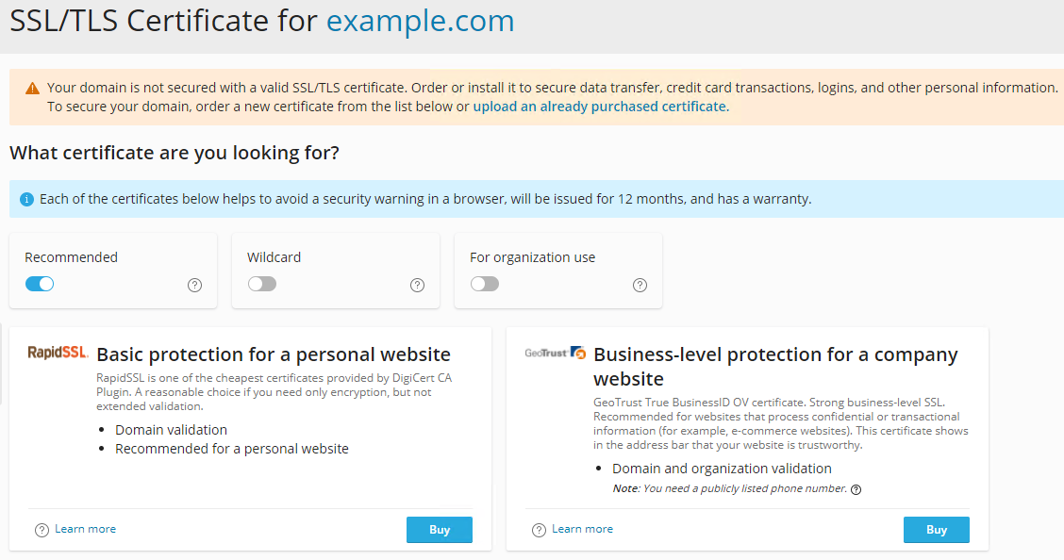
Task: Open help icon for organization use filter
Action: point(640,285)
